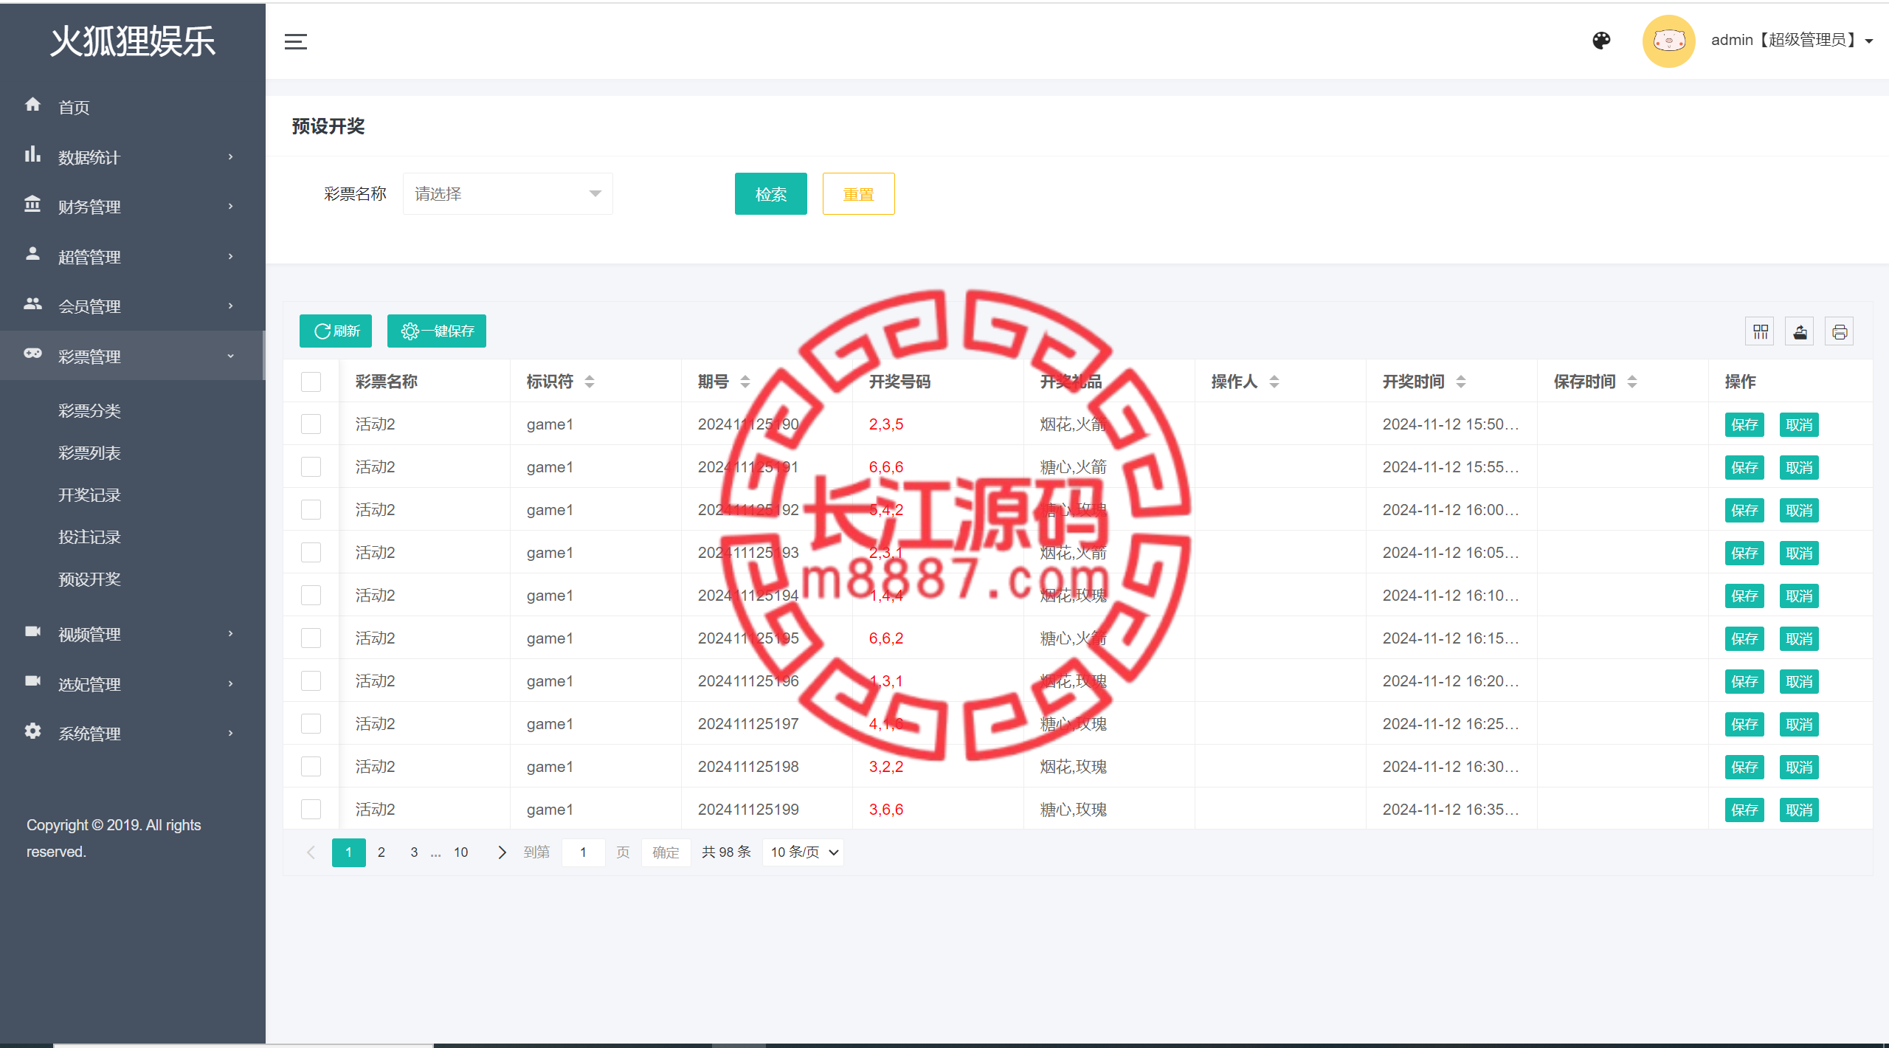Click the bar chart icon for 数据统计
Image resolution: width=1889 pixels, height=1048 pixels.
tap(32, 154)
